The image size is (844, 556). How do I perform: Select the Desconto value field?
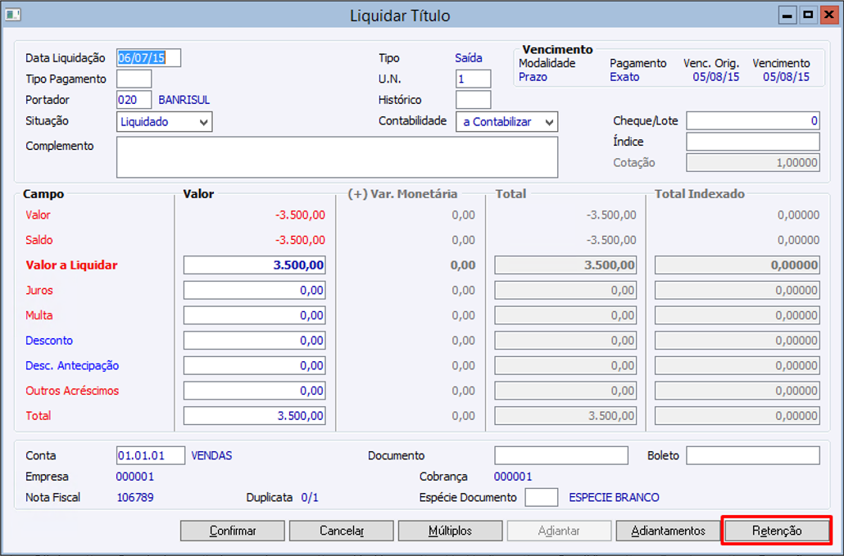click(x=254, y=341)
